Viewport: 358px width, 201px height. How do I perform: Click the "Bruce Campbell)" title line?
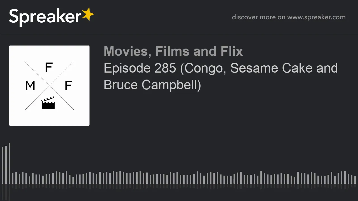pyautogui.click(x=152, y=85)
